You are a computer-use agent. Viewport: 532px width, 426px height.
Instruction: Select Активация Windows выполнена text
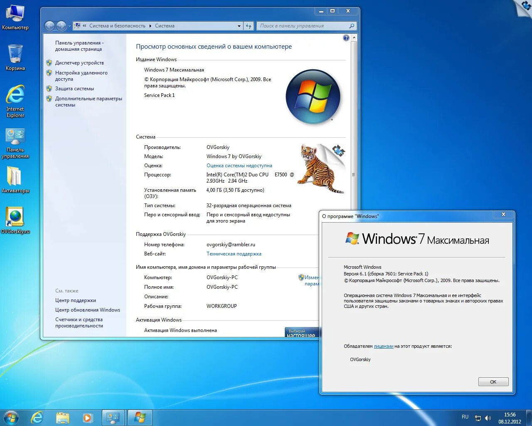180,330
